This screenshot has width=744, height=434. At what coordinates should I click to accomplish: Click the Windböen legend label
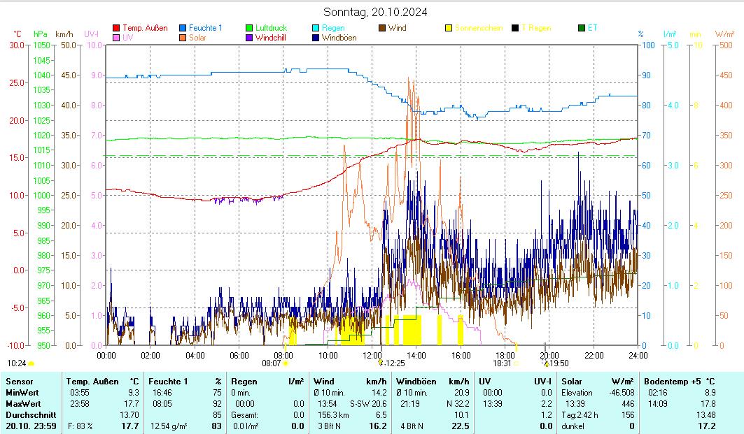pos(339,38)
